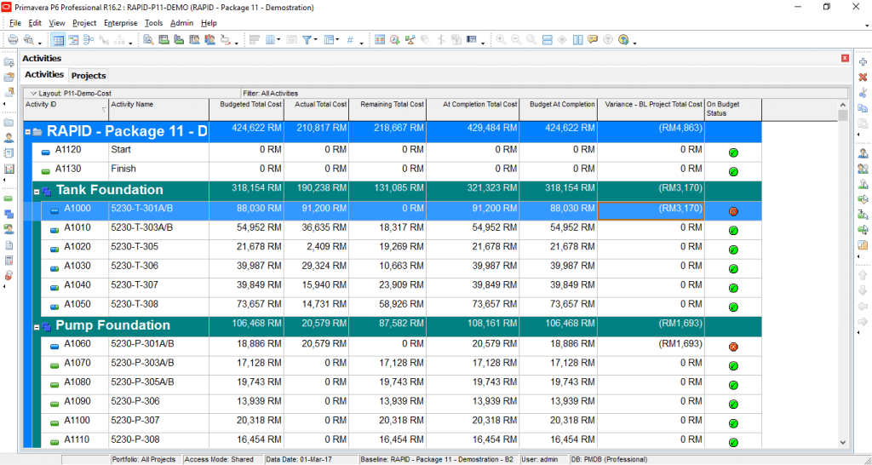Click the Actual Total Cost column header
Viewport: 872px width, 465px height.
[317, 109]
